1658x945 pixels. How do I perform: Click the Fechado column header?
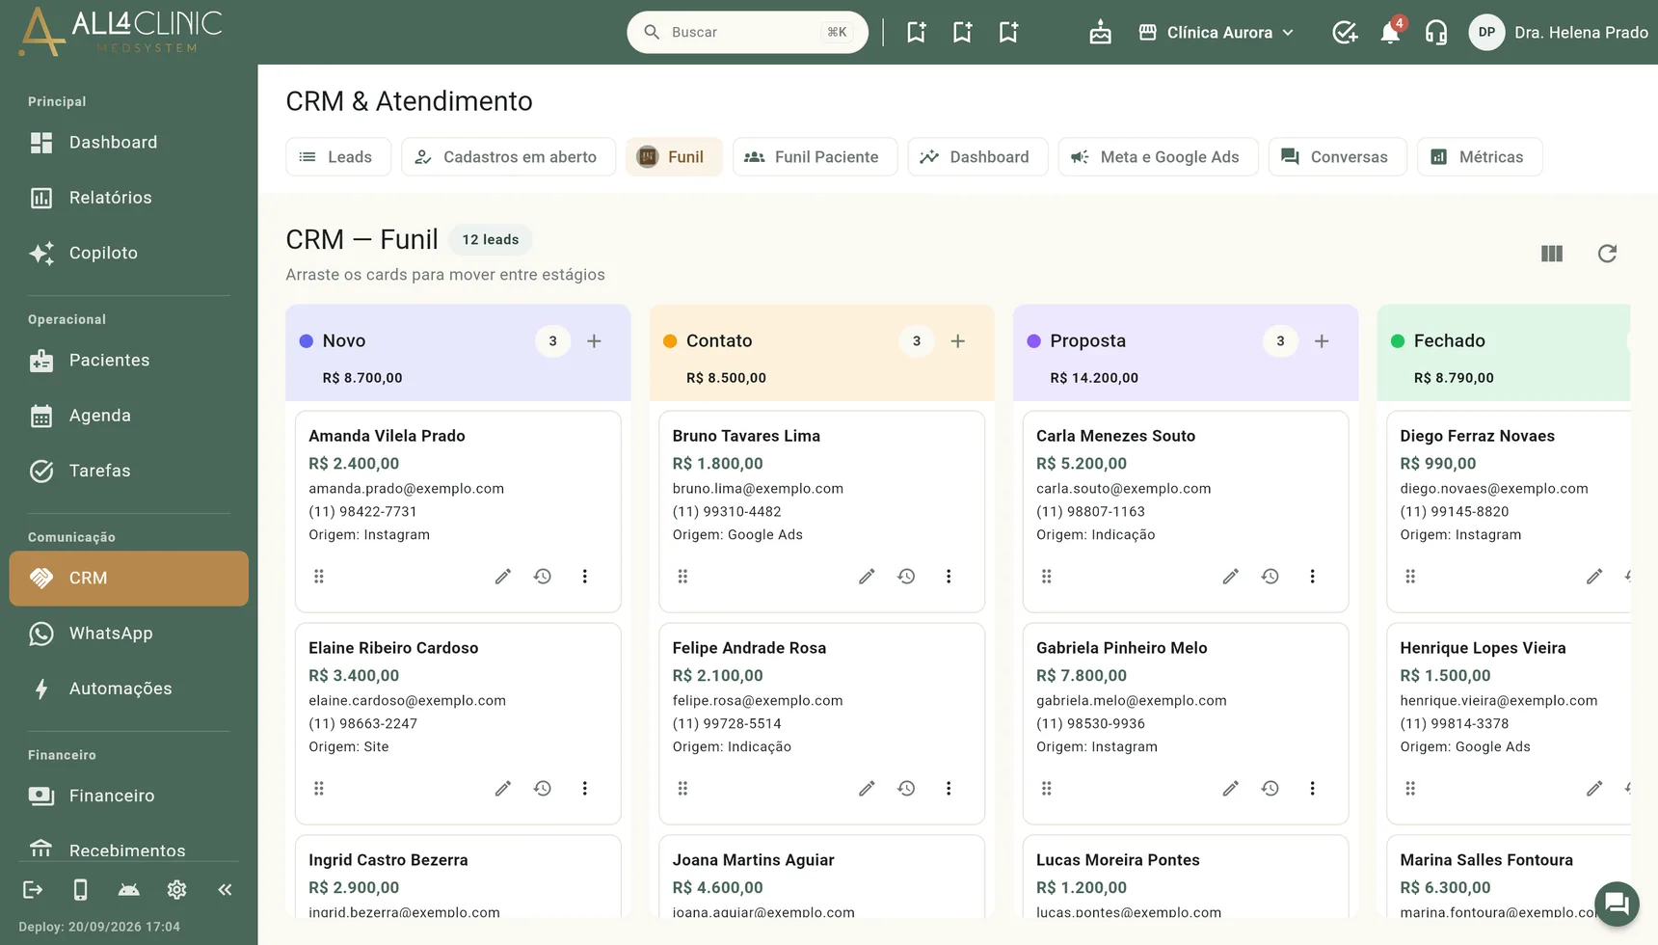point(1503,353)
